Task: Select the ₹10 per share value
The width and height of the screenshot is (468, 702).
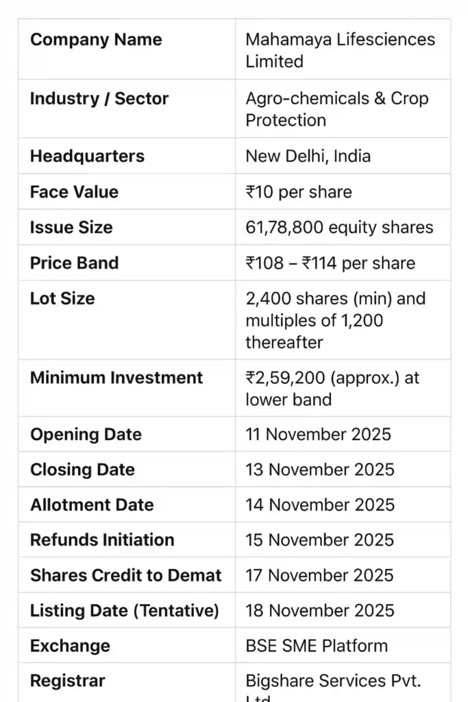Action: pyautogui.click(x=299, y=192)
